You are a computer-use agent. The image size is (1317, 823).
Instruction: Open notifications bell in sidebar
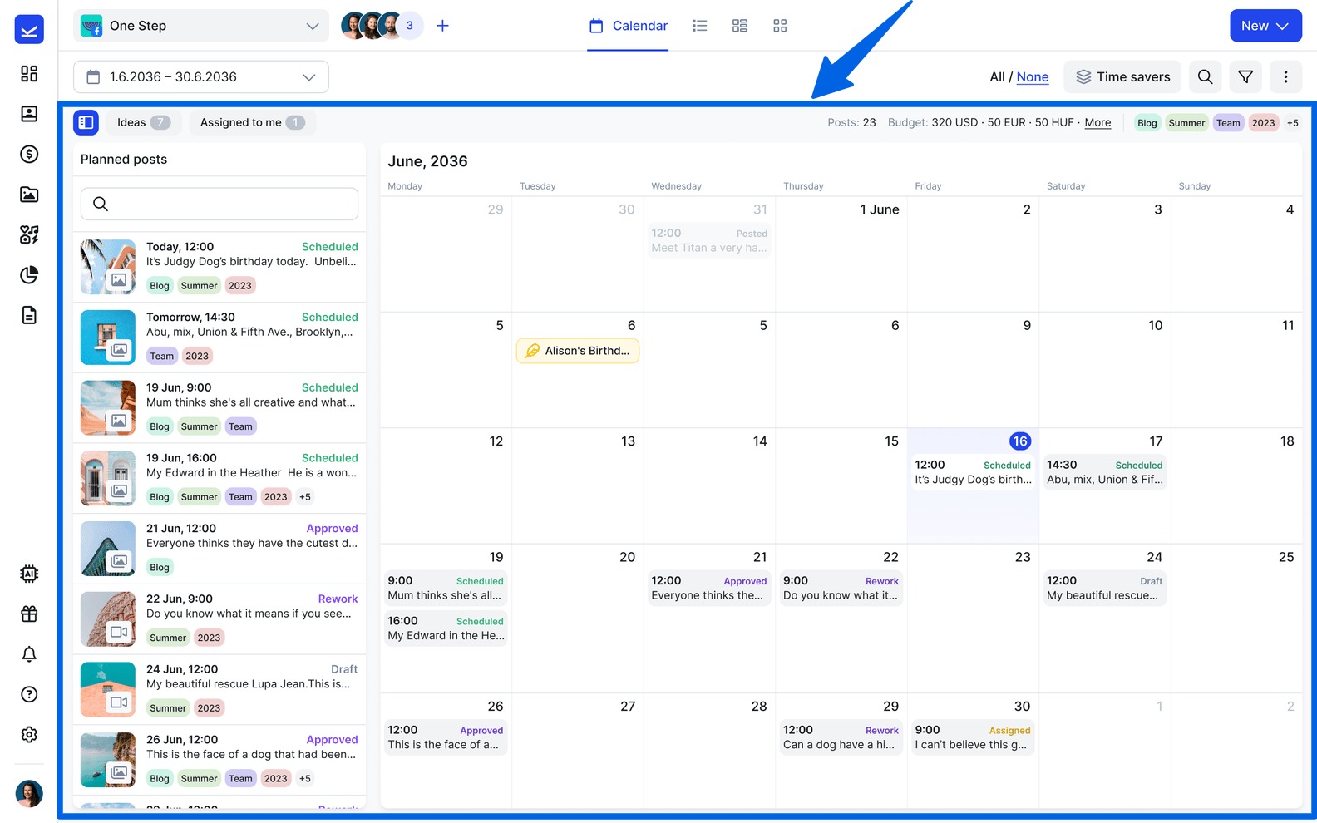tap(29, 654)
